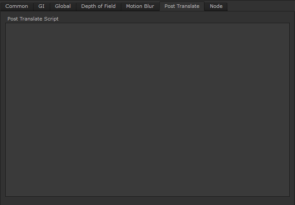The height and width of the screenshot is (205, 295).
Task: Open the Depth of Field tab
Action: point(98,7)
